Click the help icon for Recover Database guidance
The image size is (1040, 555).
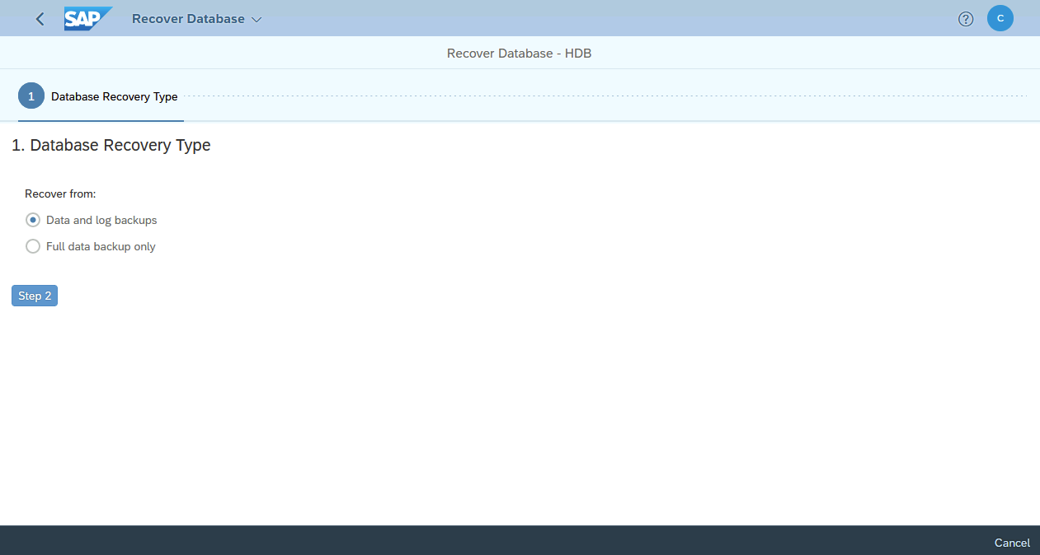pos(965,18)
